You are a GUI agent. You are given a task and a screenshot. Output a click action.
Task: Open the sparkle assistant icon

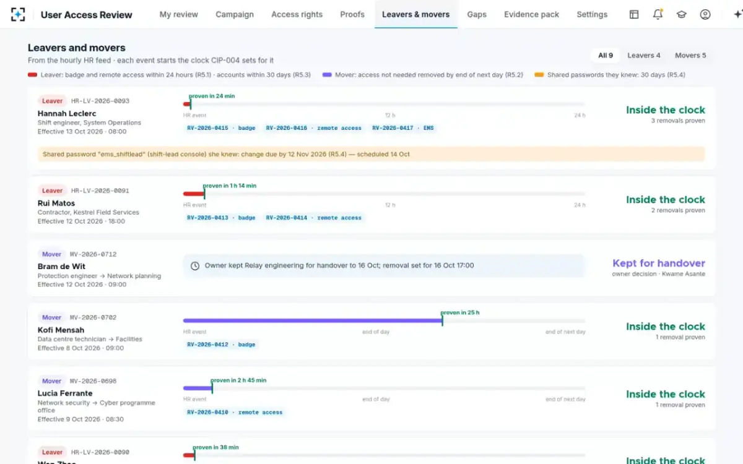tap(737, 14)
